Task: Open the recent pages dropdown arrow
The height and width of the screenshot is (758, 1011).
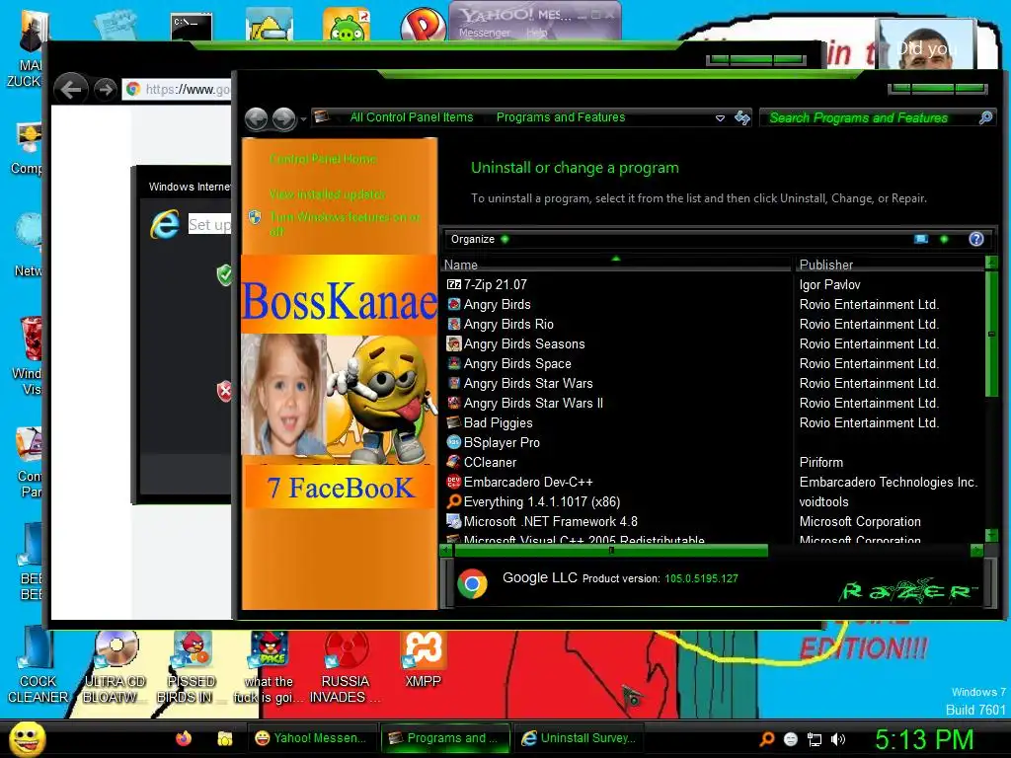Action: click(x=303, y=119)
